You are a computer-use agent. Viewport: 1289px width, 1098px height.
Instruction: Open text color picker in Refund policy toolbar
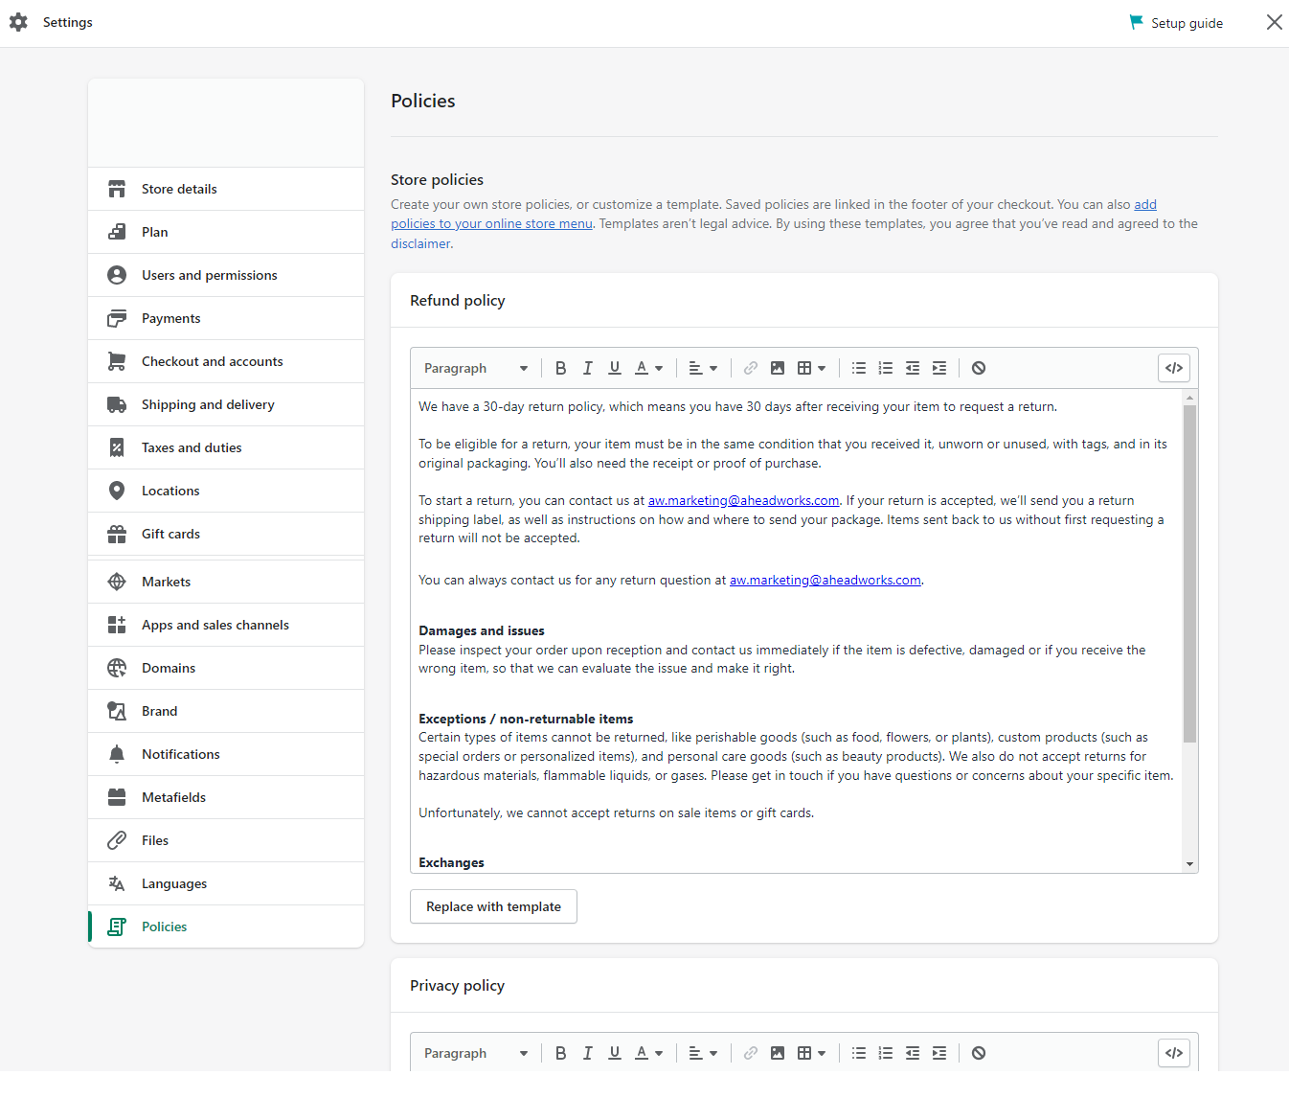pos(648,368)
